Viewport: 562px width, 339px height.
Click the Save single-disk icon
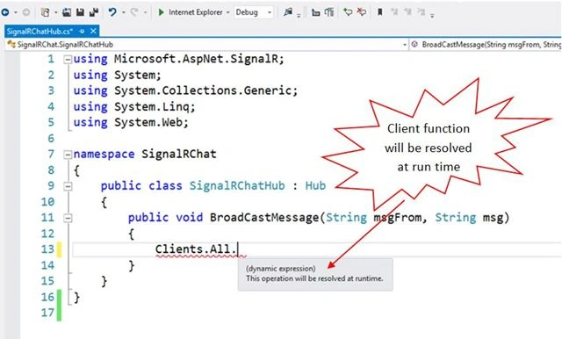80,12
